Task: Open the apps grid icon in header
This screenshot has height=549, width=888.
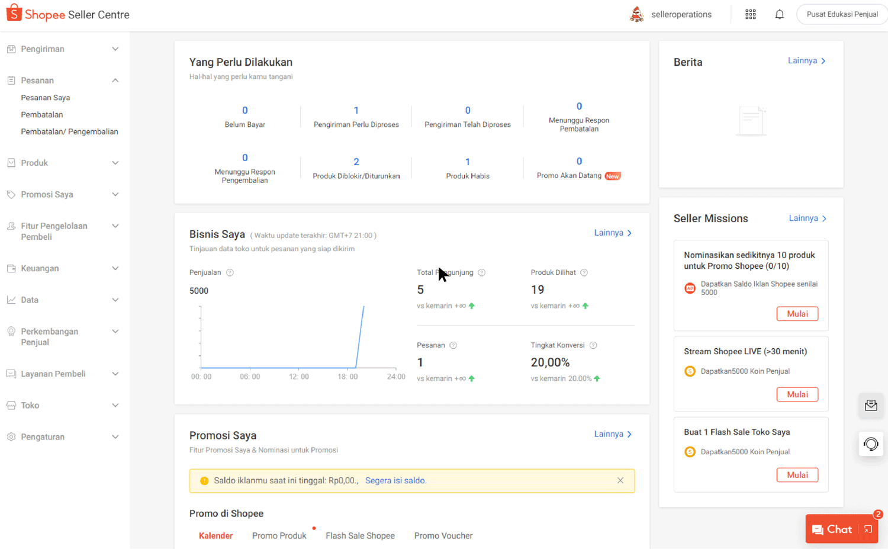Action: 750,15
